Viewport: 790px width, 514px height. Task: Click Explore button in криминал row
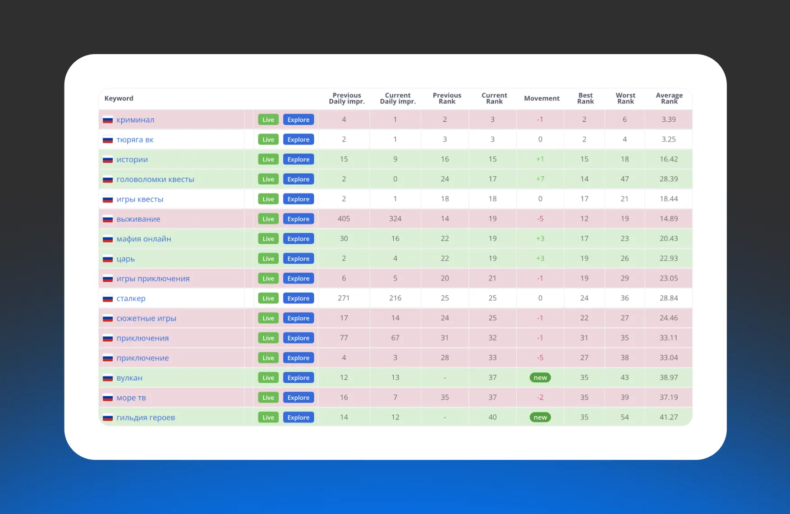[x=299, y=120]
